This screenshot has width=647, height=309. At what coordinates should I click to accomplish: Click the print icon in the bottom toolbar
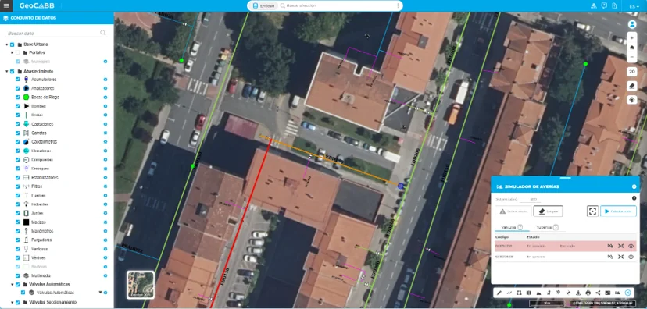point(588,293)
